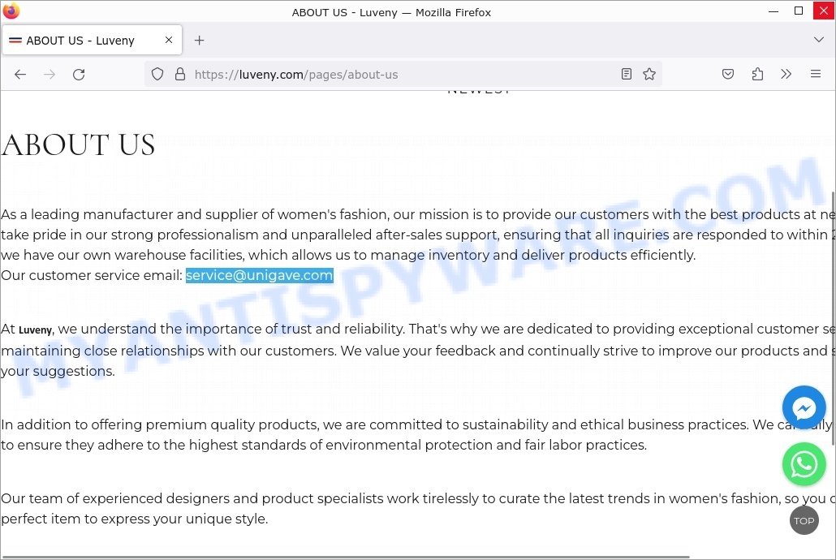836x560 pixels.
Task: Click the horizontal page scrollbar
Action: (x=345, y=558)
